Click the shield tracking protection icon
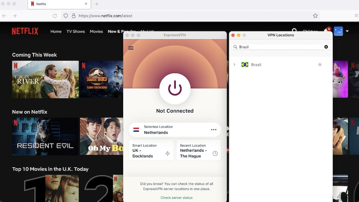 tap(66, 16)
